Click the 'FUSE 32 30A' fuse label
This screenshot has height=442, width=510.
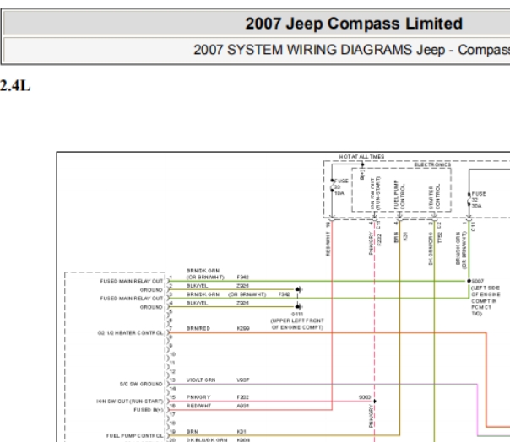[479, 200]
